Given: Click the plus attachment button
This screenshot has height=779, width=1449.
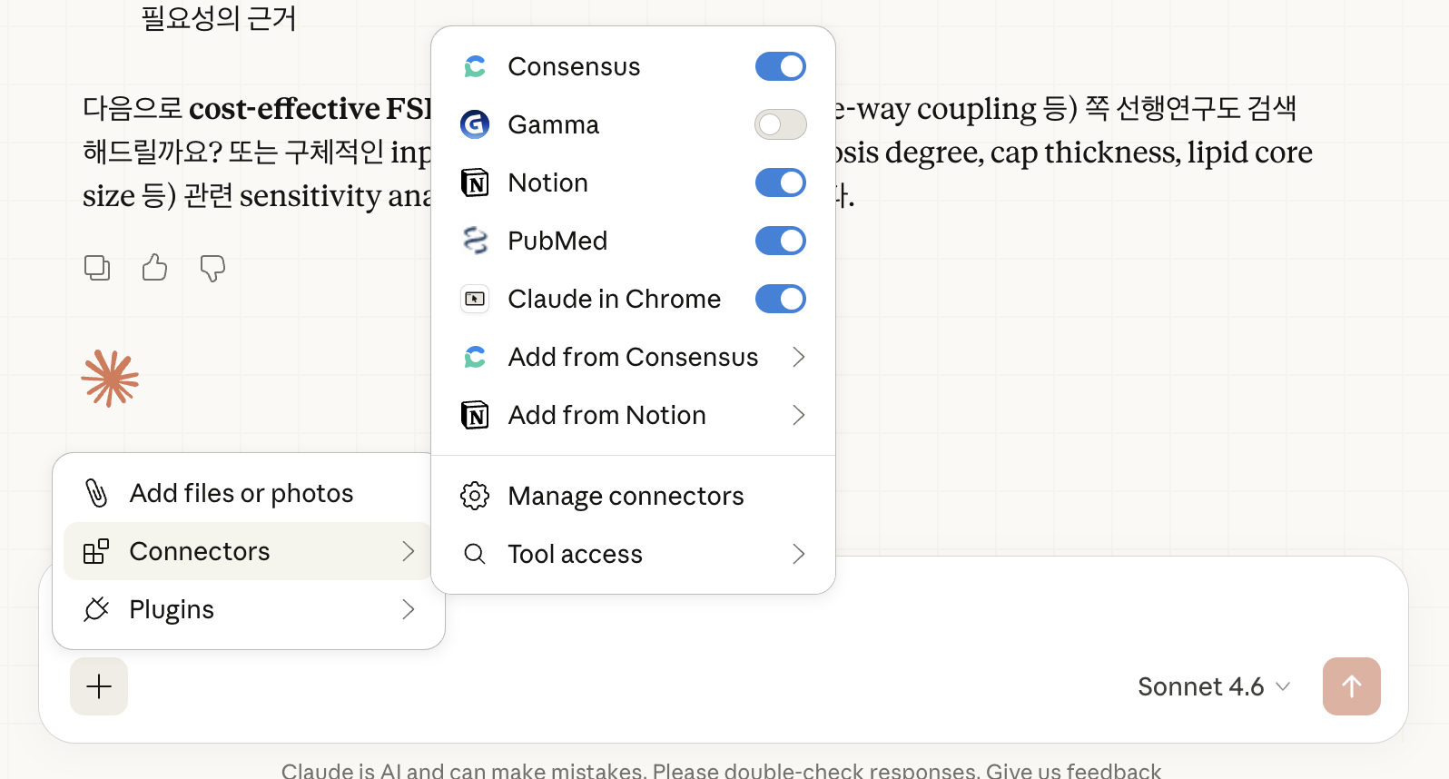Looking at the screenshot, I should 99,686.
